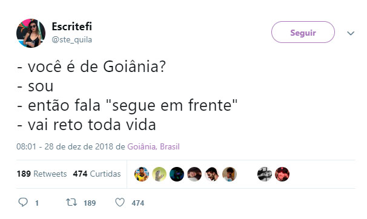View the 474 Curtidas list
This screenshot has width=367, height=219.
[x=97, y=174]
